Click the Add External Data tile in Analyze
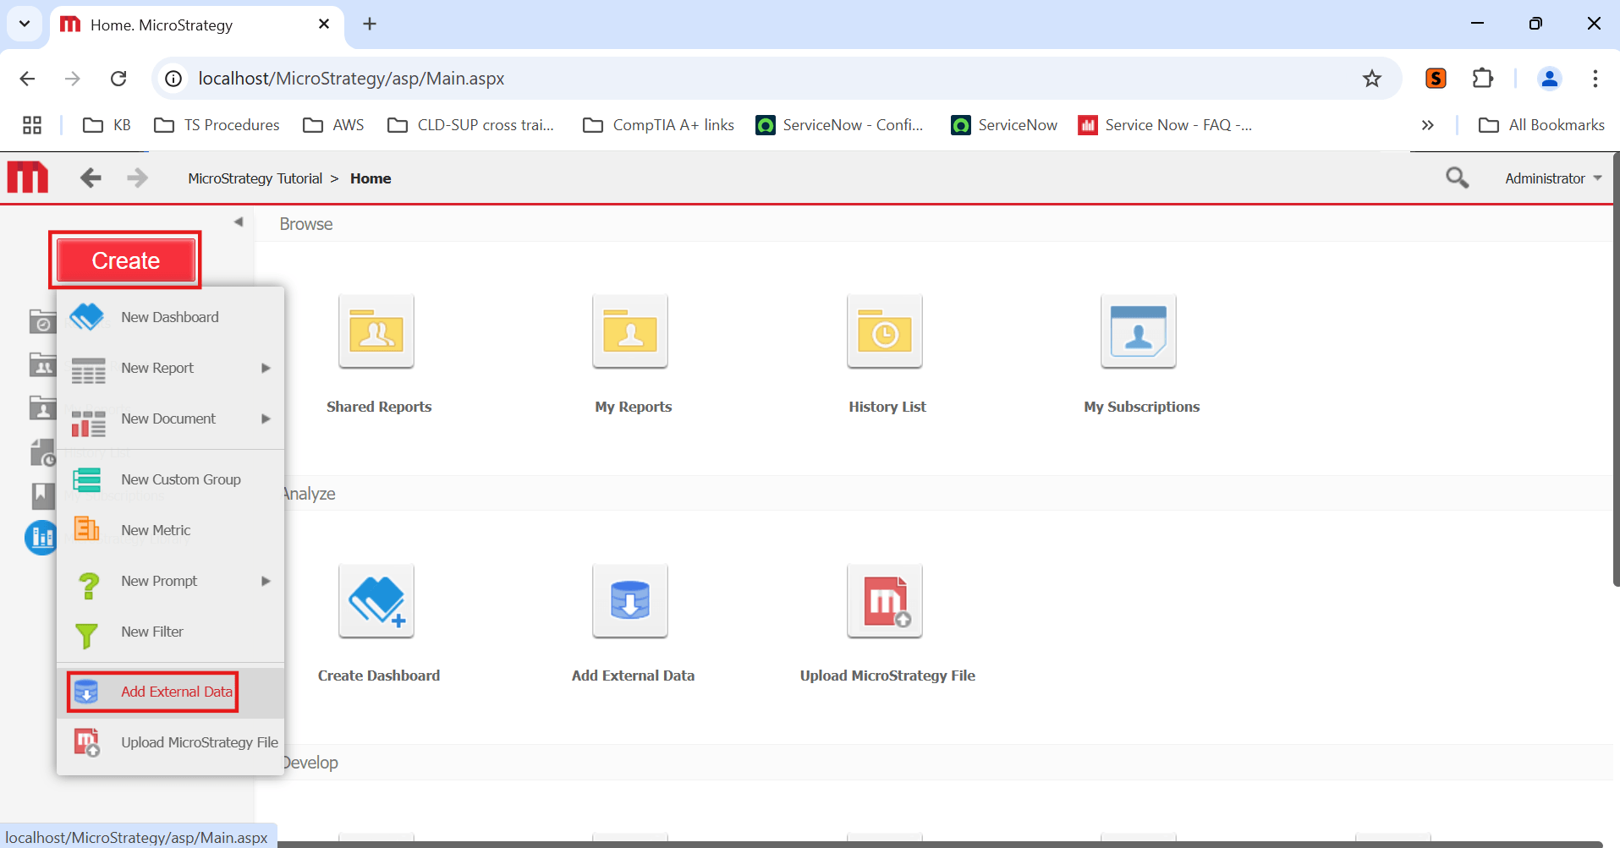The height and width of the screenshot is (848, 1620). (x=630, y=601)
